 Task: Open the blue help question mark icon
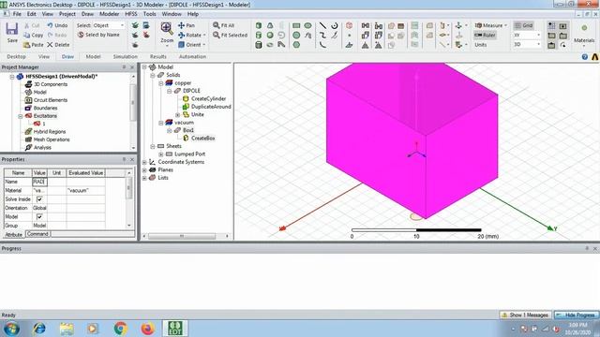point(585,57)
